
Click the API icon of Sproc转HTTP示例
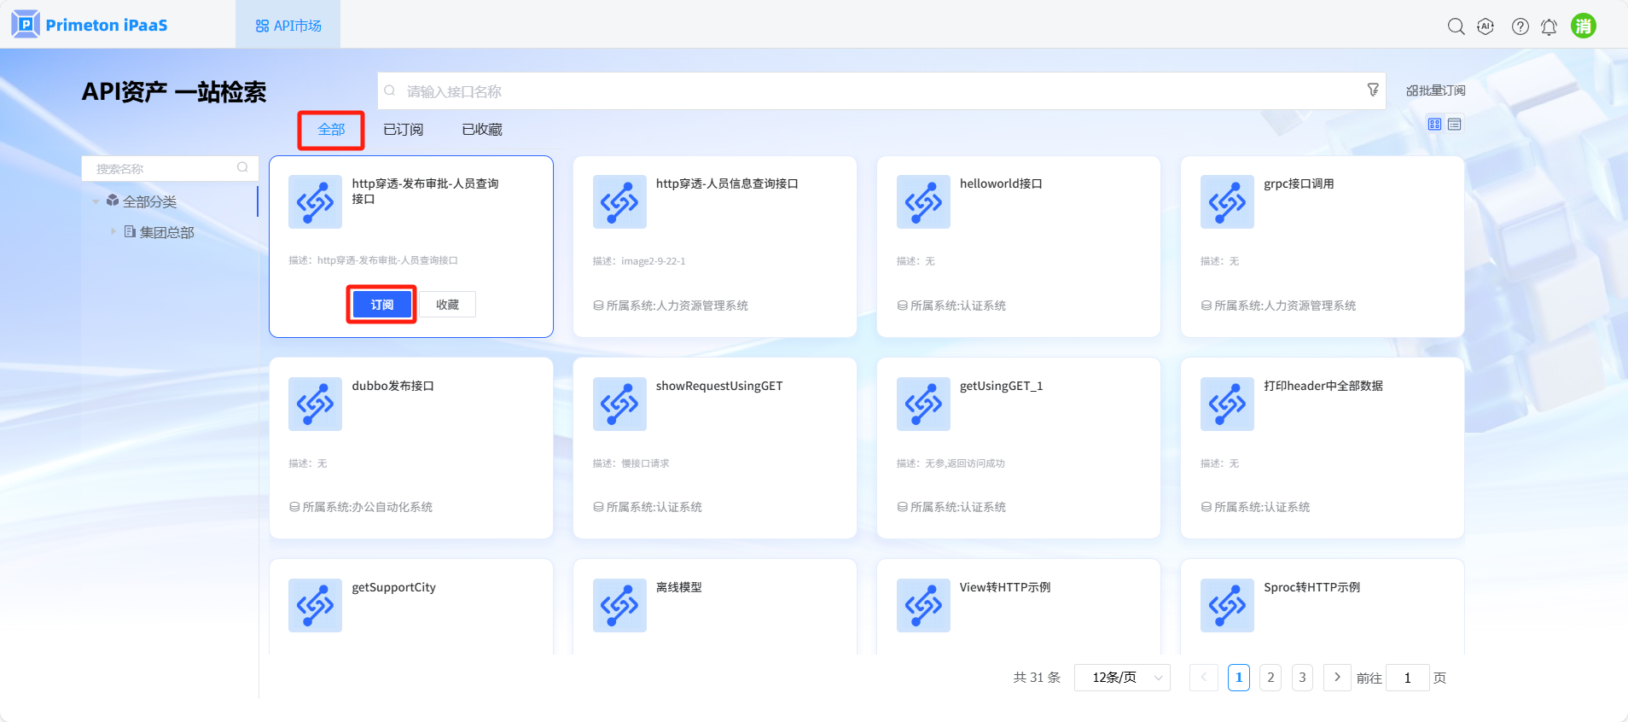point(1227,605)
